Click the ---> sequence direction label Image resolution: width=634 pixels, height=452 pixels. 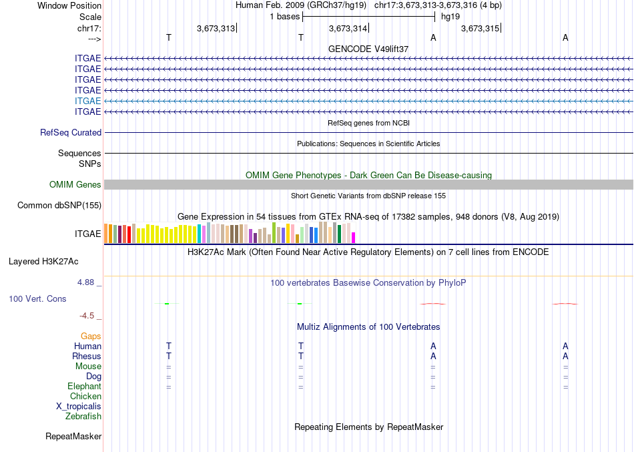click(94, 39)
